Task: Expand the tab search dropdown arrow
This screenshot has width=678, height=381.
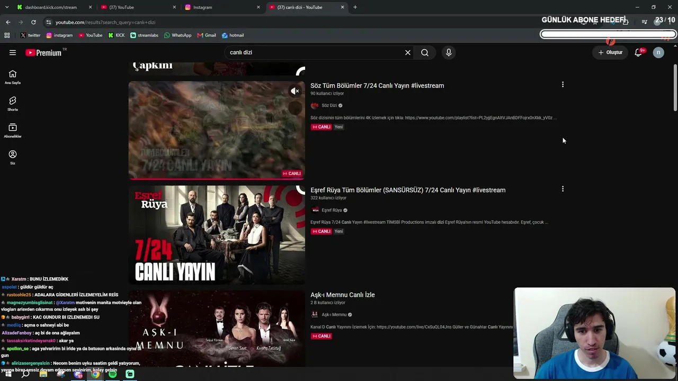Action: pyautogui.click(x=7, y=7)
